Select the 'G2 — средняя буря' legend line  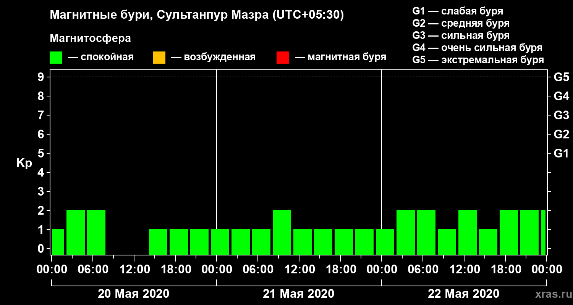461,23
